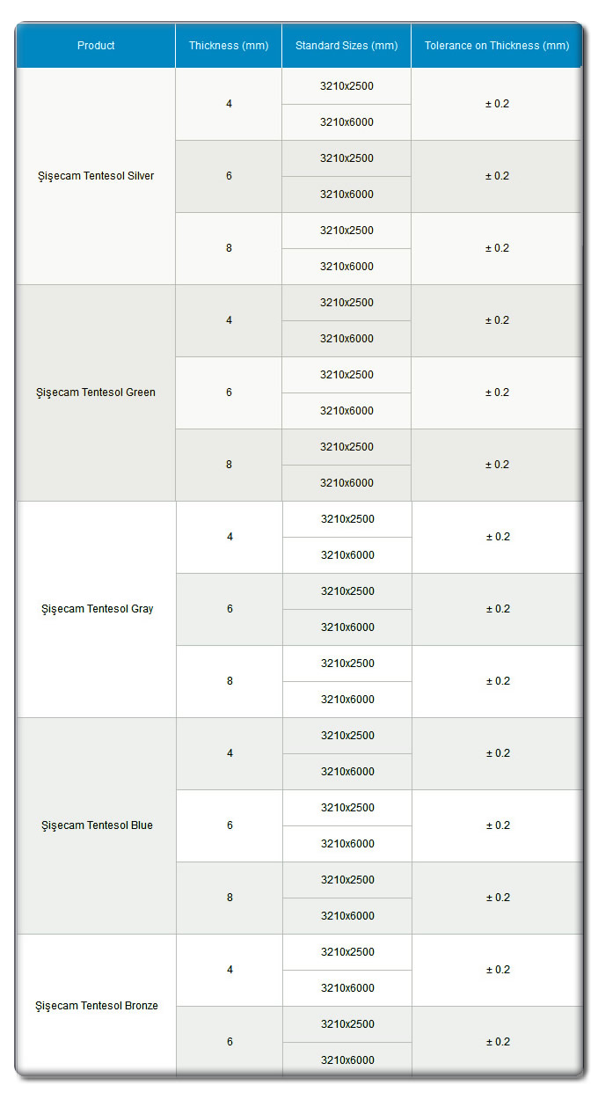Click the Thickness (mm) column header

[229, 46]
